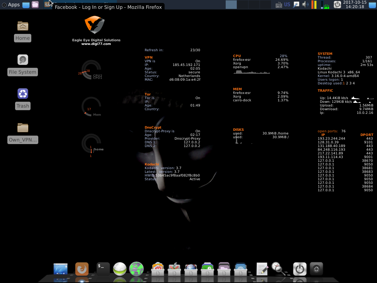377x283 pixels.
Task: Click the firefox-esr CPU value 24.69%
Action: pos(282,60)
